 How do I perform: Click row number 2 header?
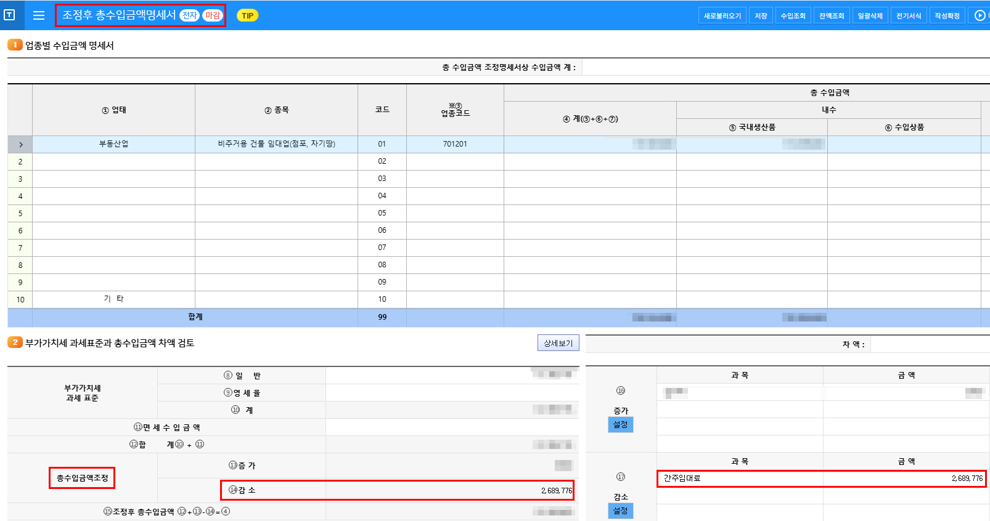coord(20,161)
